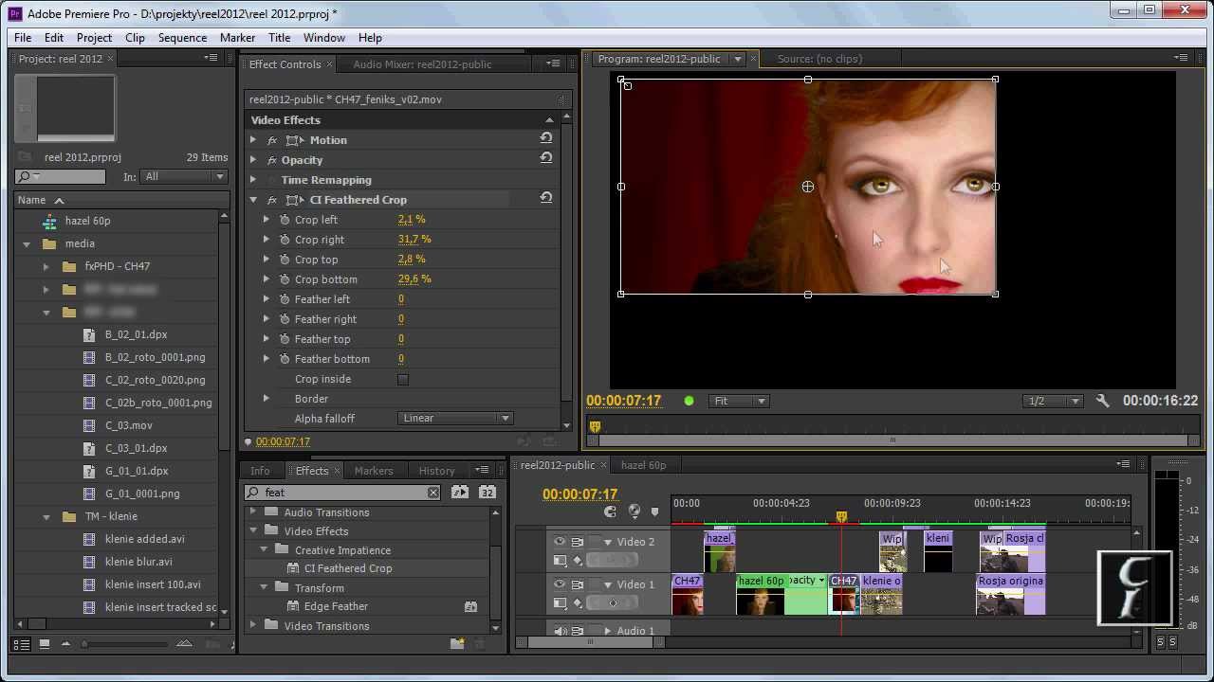Open the Effects panel menu icon
Screen dimensions: 1214x682
click(483, 470)
